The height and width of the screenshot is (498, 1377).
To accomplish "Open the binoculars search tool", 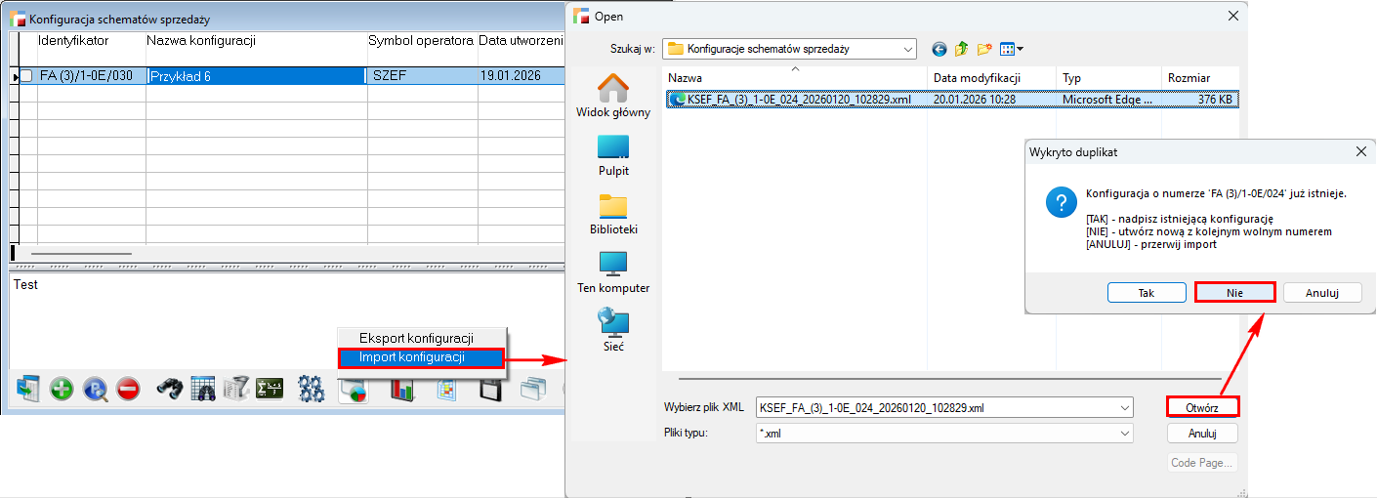I will pos(170,389).
